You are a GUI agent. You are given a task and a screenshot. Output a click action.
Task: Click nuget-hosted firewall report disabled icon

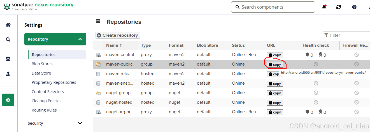click(x=357, y=102)
